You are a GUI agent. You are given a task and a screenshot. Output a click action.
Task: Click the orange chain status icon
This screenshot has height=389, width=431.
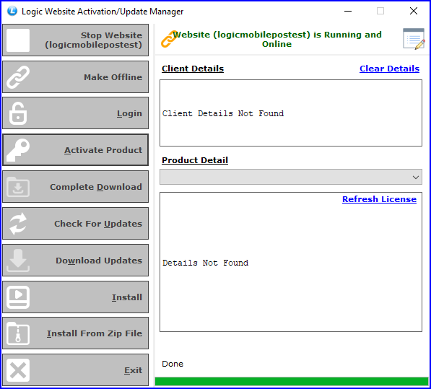tap(169, 39)
